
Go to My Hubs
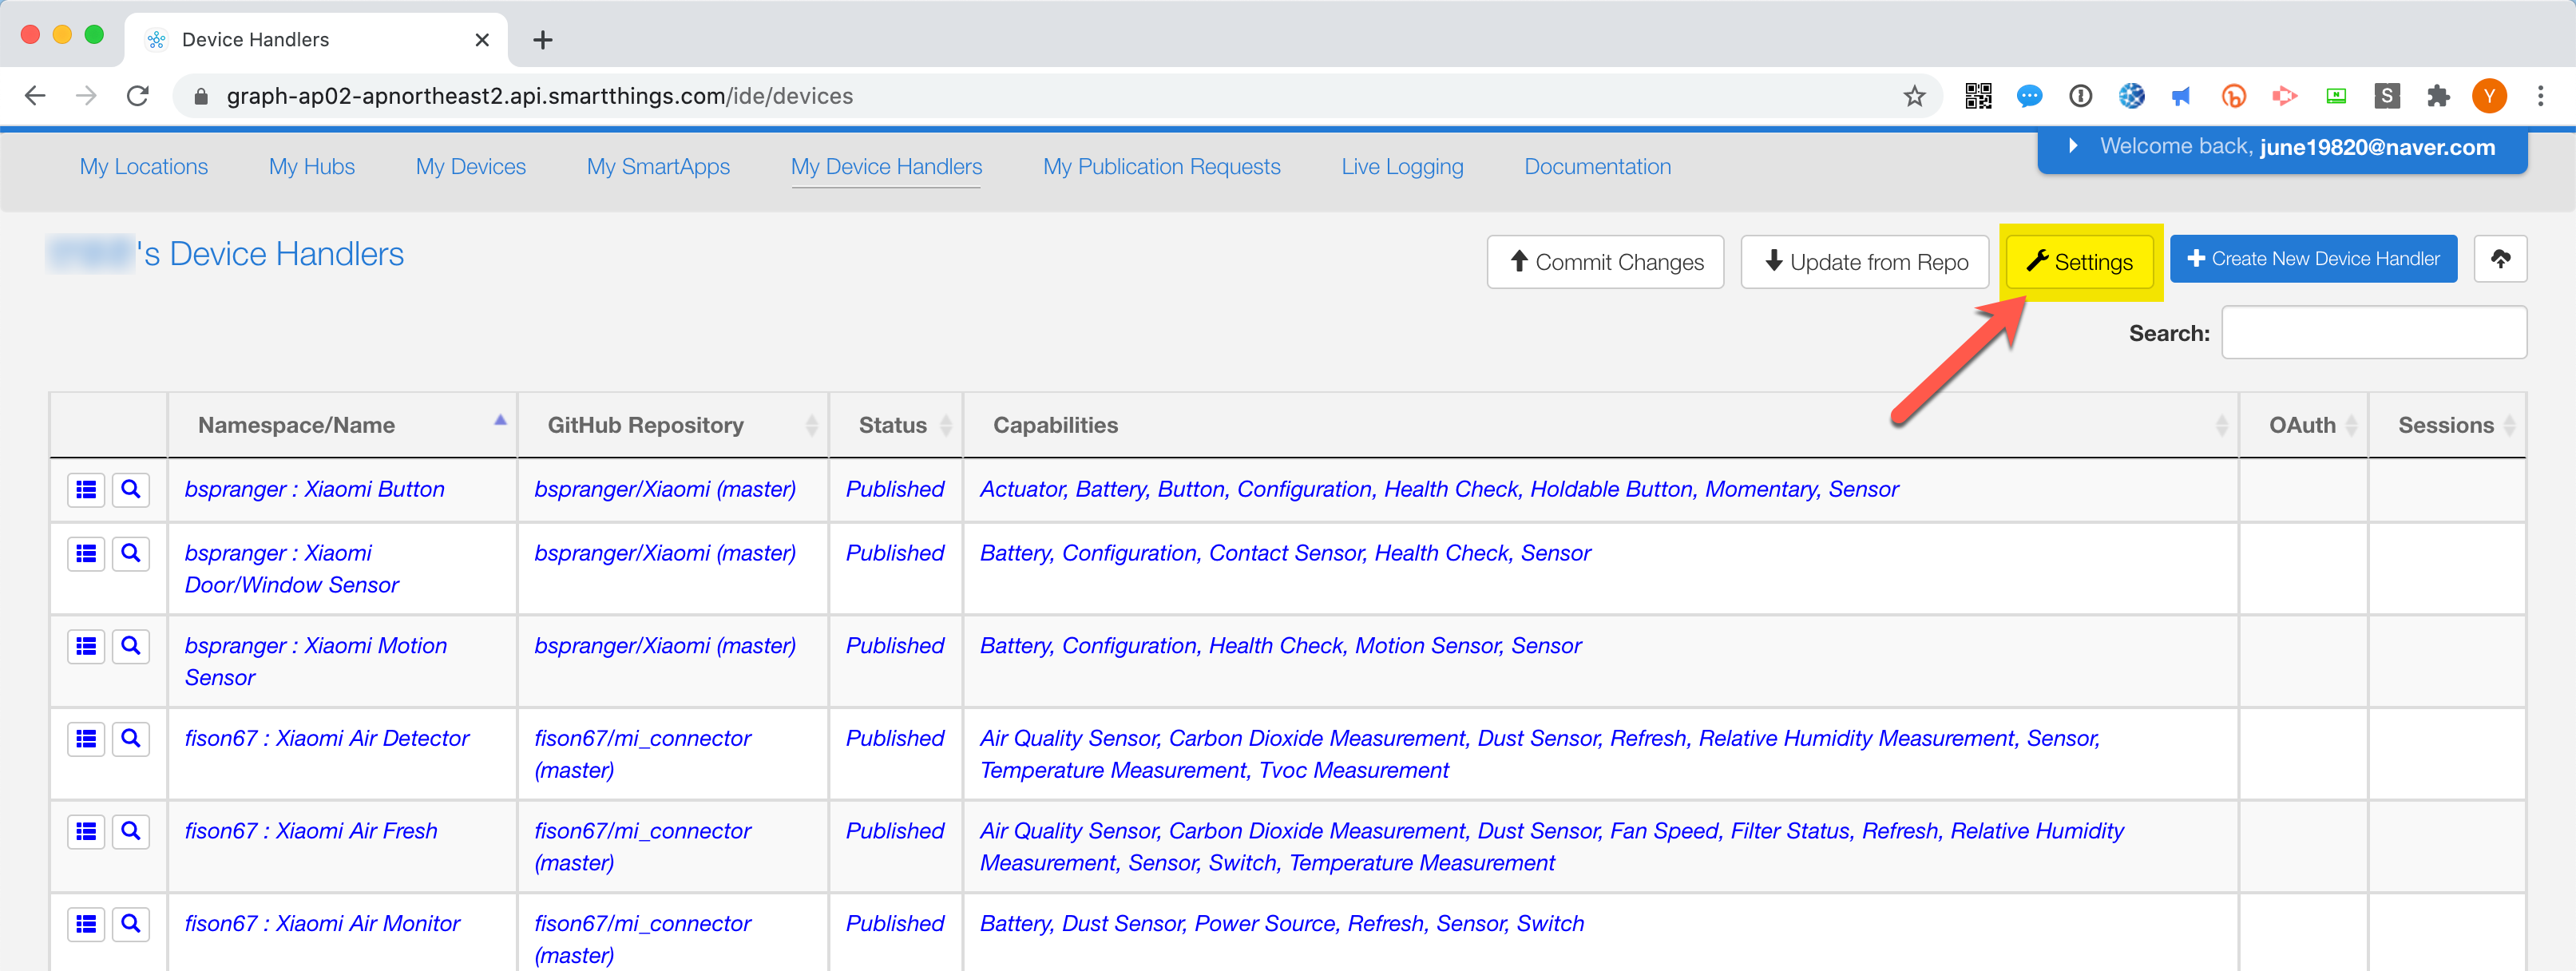(x=312, y=167)
